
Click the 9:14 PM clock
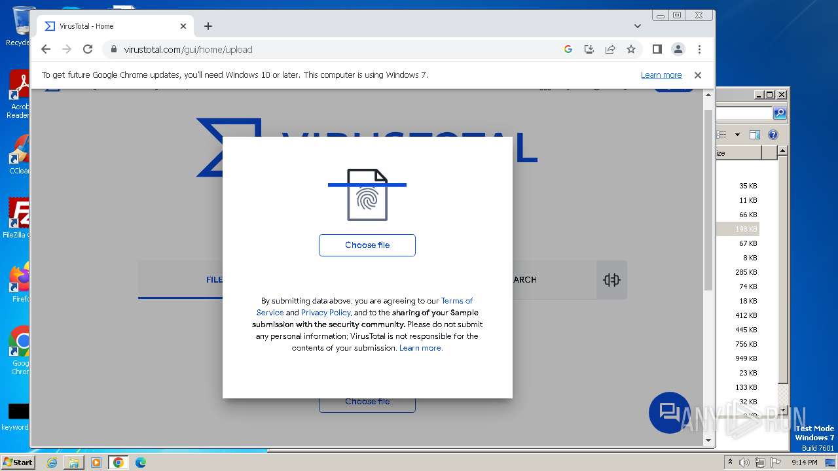pyautogui.click(x=804, y=462)
